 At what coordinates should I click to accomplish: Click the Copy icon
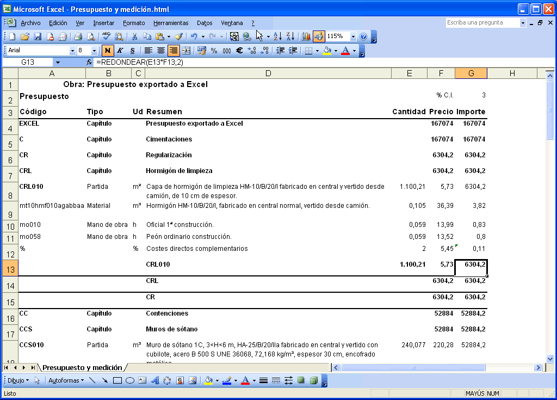[x=147, y=36]
